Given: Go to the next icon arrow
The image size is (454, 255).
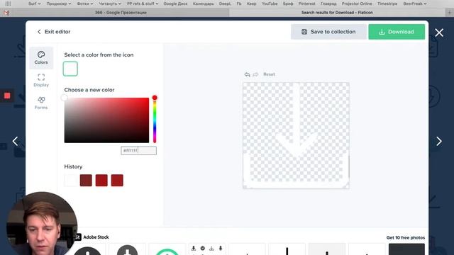Looking at the screenshot, I should pyautogui.click(x=439, y=141).
